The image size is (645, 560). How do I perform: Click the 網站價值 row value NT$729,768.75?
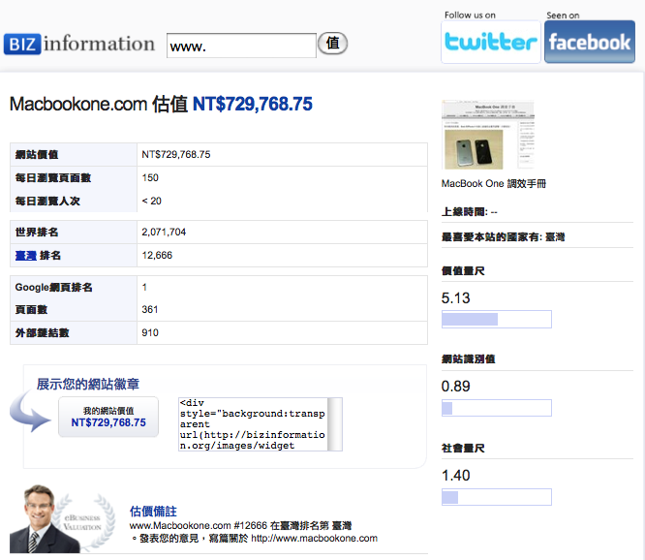(176, 155)
